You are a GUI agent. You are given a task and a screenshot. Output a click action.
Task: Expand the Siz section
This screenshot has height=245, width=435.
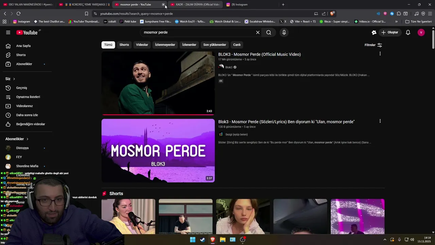[x=10, y=79]
